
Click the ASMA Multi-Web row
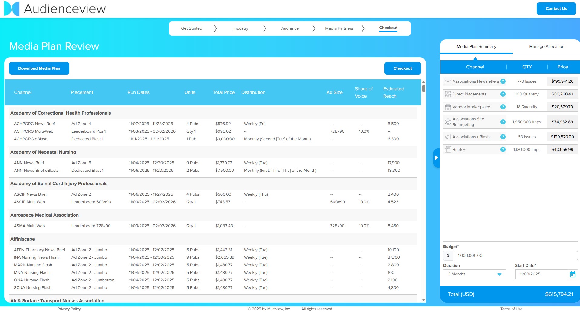(x=213, y=226)
